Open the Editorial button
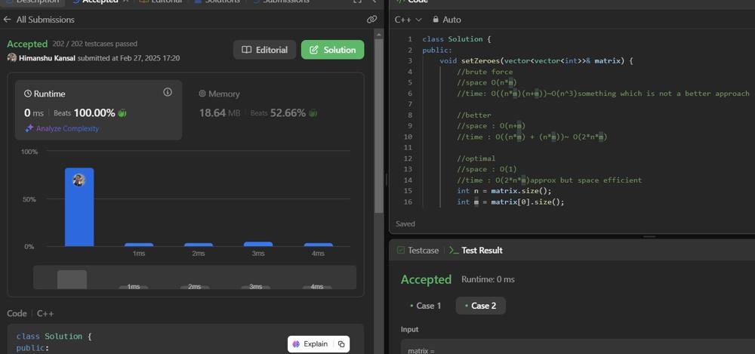This screenshot has height=354, width=755. point(264,50)
